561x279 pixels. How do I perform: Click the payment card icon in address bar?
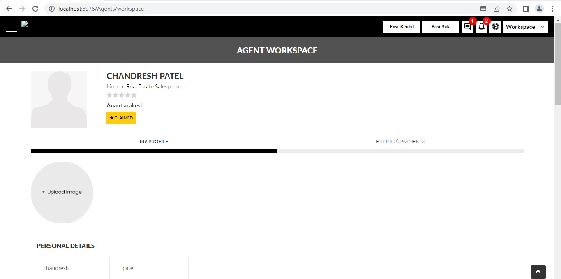(x=483, y=9)
